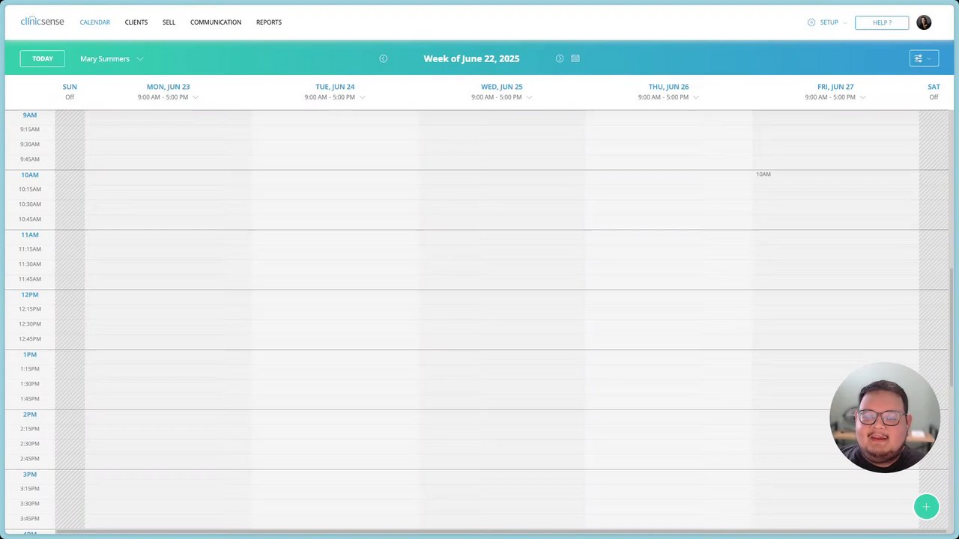Expand the Setup chevron arrow

click(x=845, y=22)
